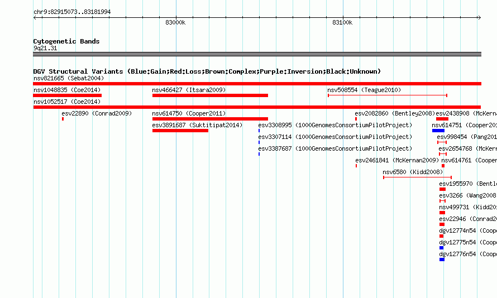
Task: Select esv3307114 1000 Genomes variant label
Action: point(335,137)
